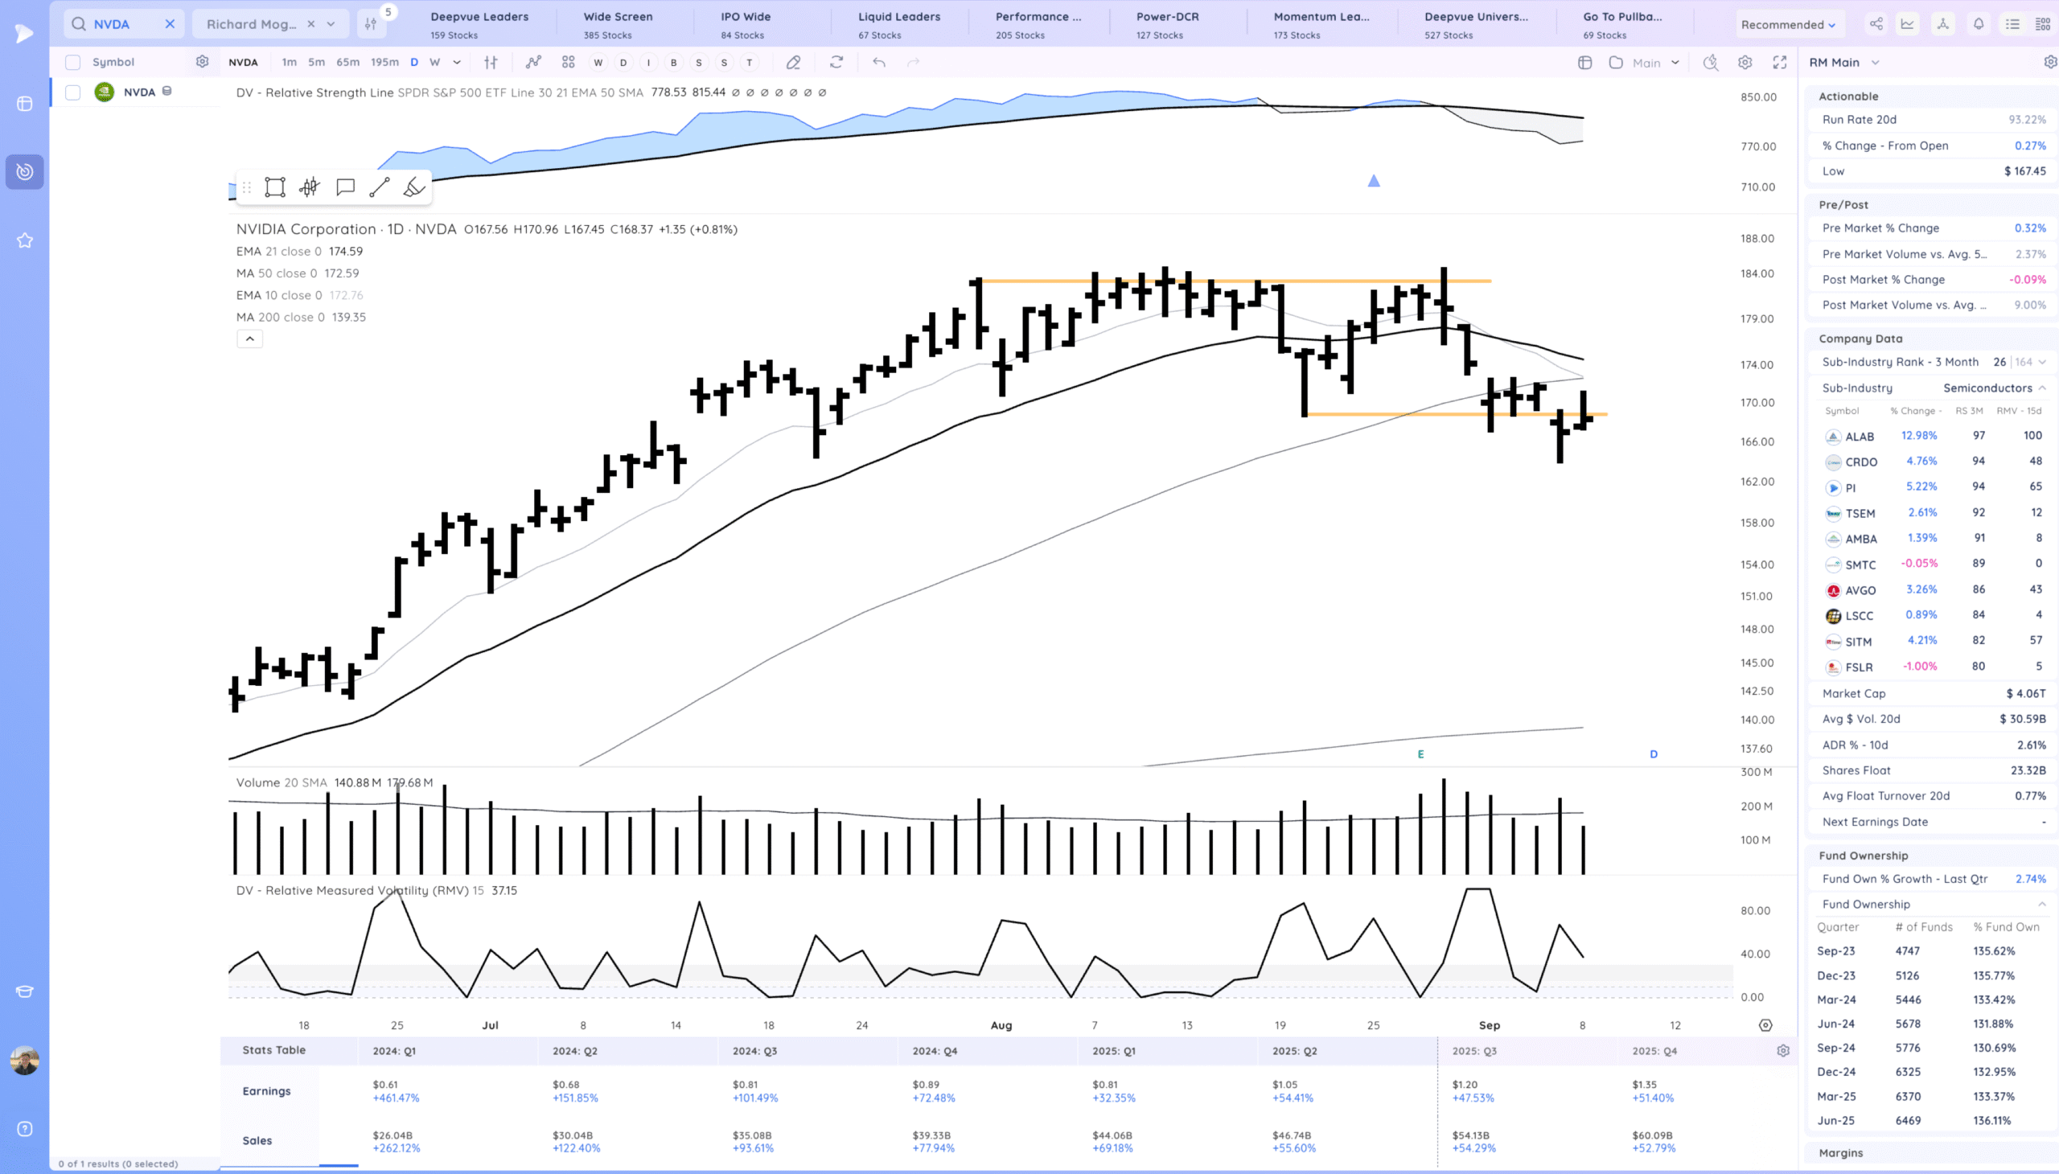Select the D daily timeframe
The image size is (2059, 1174).
(413, 62)
